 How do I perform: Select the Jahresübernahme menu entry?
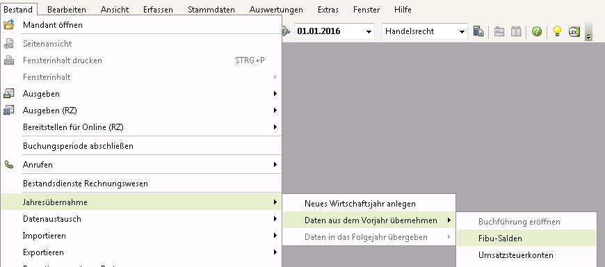click(x=141, y=202)
